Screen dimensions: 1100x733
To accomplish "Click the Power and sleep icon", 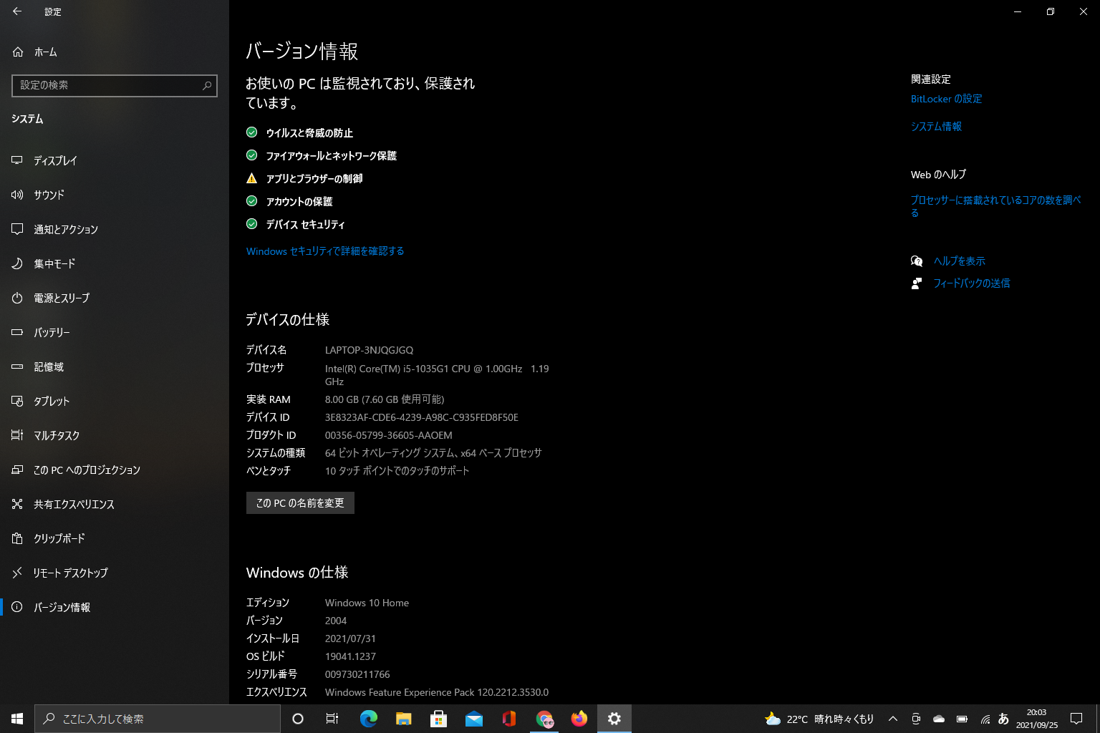I will (x=17, y=298).
